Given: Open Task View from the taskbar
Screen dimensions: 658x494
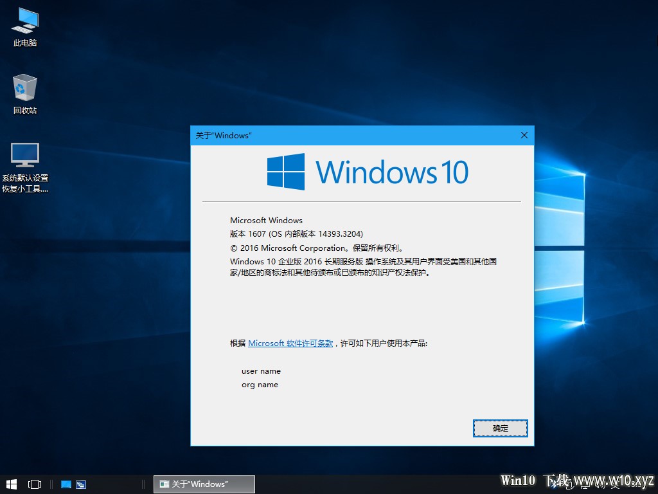Looking at the screenshot, I should (x=35, y=484).
